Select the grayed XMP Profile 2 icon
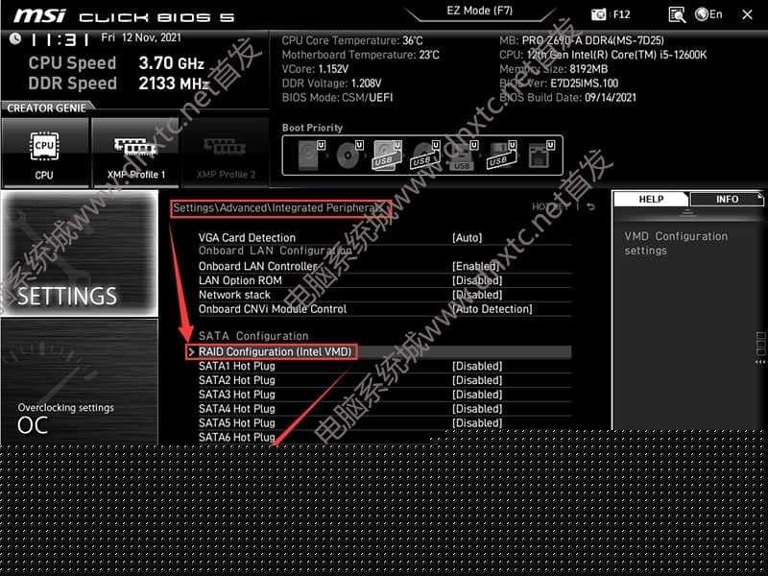 point(225,151)
